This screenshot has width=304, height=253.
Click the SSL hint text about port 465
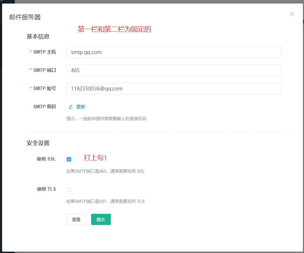[x=105, y=171]
